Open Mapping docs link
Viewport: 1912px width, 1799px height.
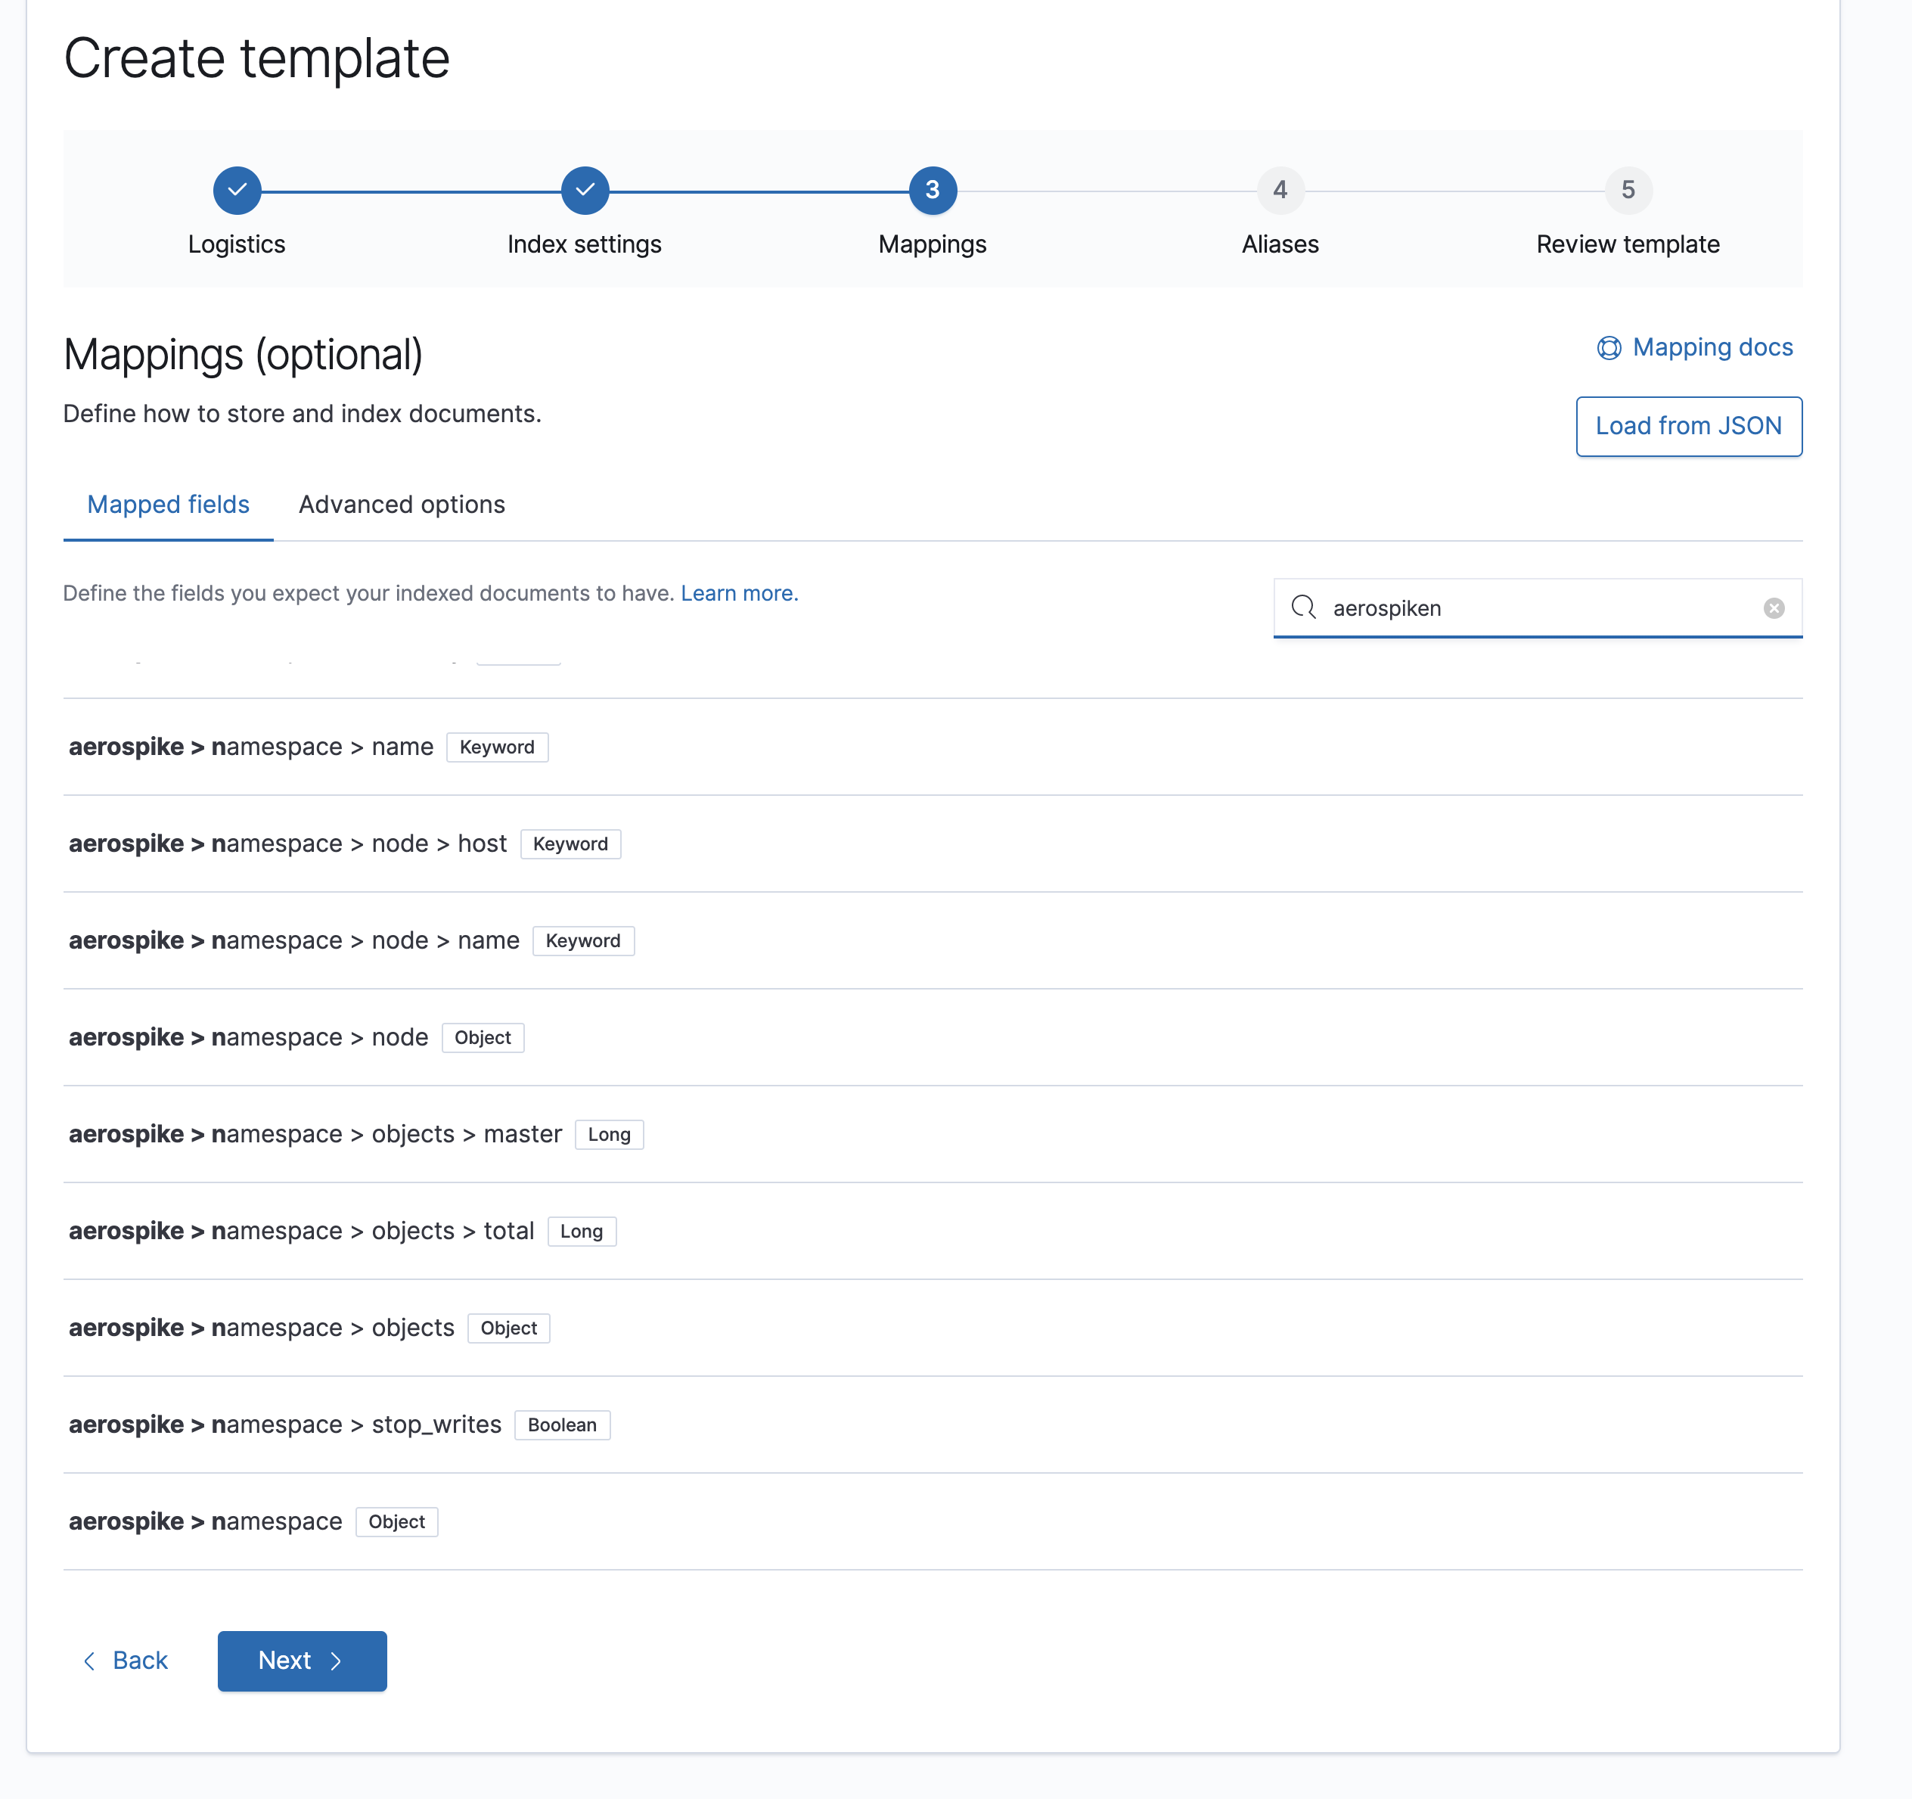[x=1712, y=347]
